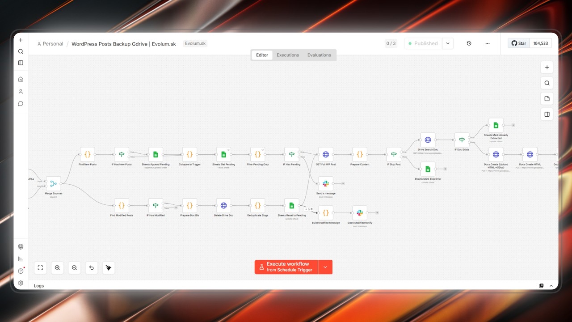The width and height of the screenshot is (572, 322).
Task: Click the Published status button
Action: [423, 43]
